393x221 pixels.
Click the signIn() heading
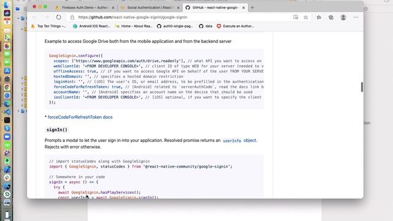coord(57,130)
